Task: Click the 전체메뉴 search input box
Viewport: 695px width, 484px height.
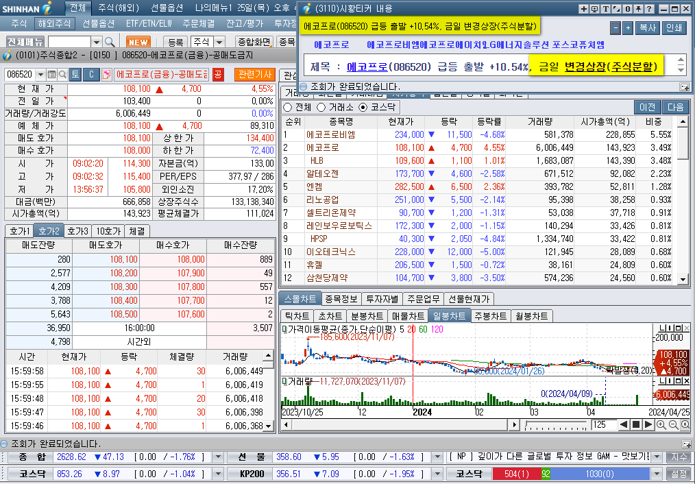Action: click(69, 42)
